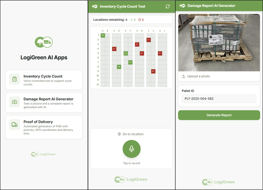Image resolution: width=263 pixels, height=190 pixels.
Task: Select green grid cell A1
Action: (x=103, y=35)
